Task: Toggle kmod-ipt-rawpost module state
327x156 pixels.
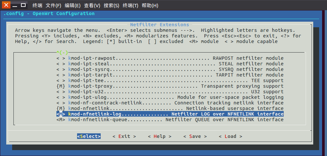Action: [61, 58]
